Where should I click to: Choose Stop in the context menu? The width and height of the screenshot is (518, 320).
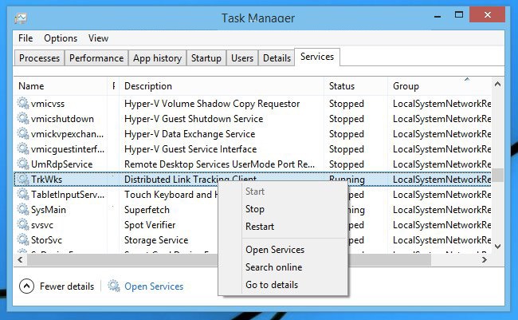click(255, 209)
